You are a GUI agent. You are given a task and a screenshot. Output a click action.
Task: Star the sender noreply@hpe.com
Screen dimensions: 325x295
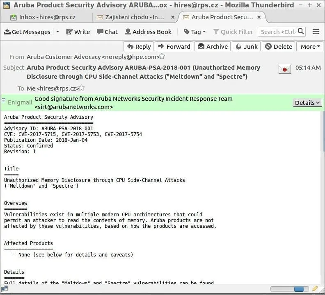[x=162, y=56]
